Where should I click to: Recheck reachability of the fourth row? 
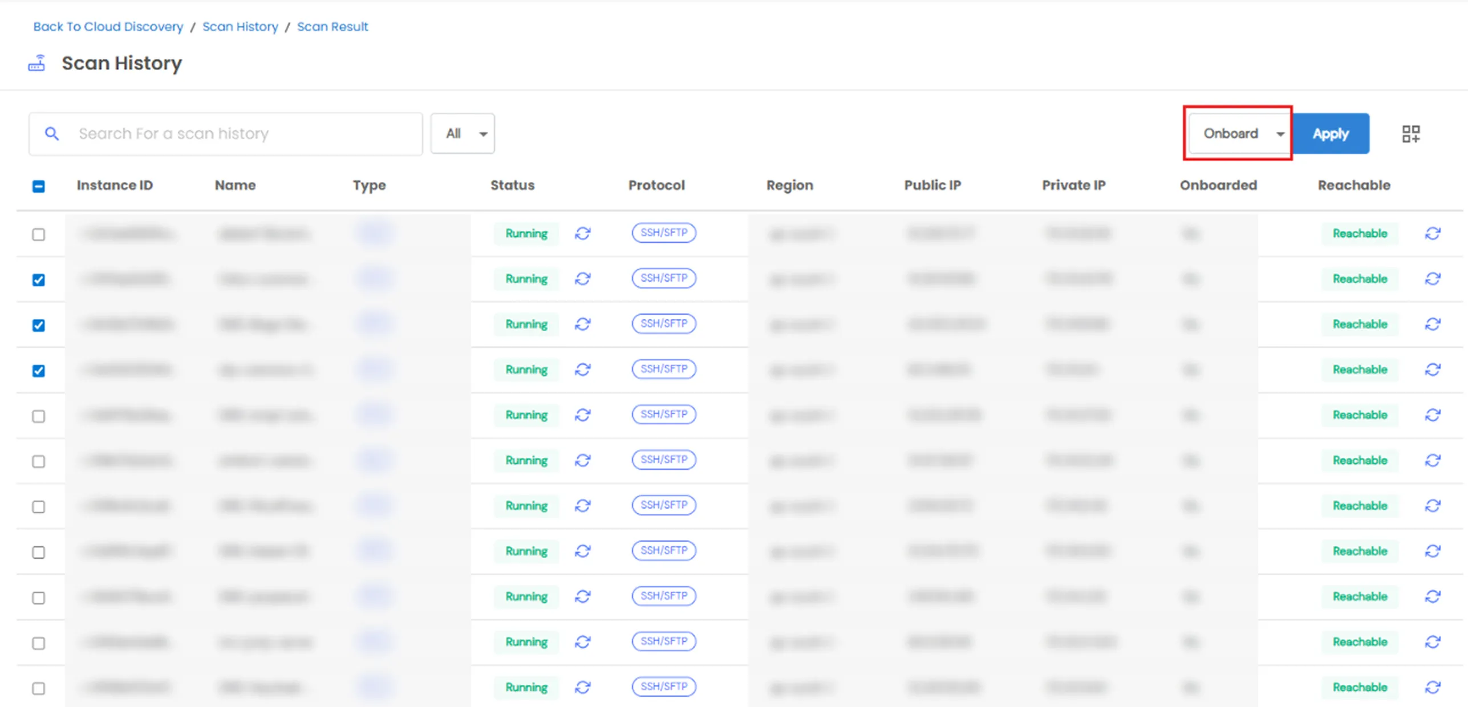1433,369
